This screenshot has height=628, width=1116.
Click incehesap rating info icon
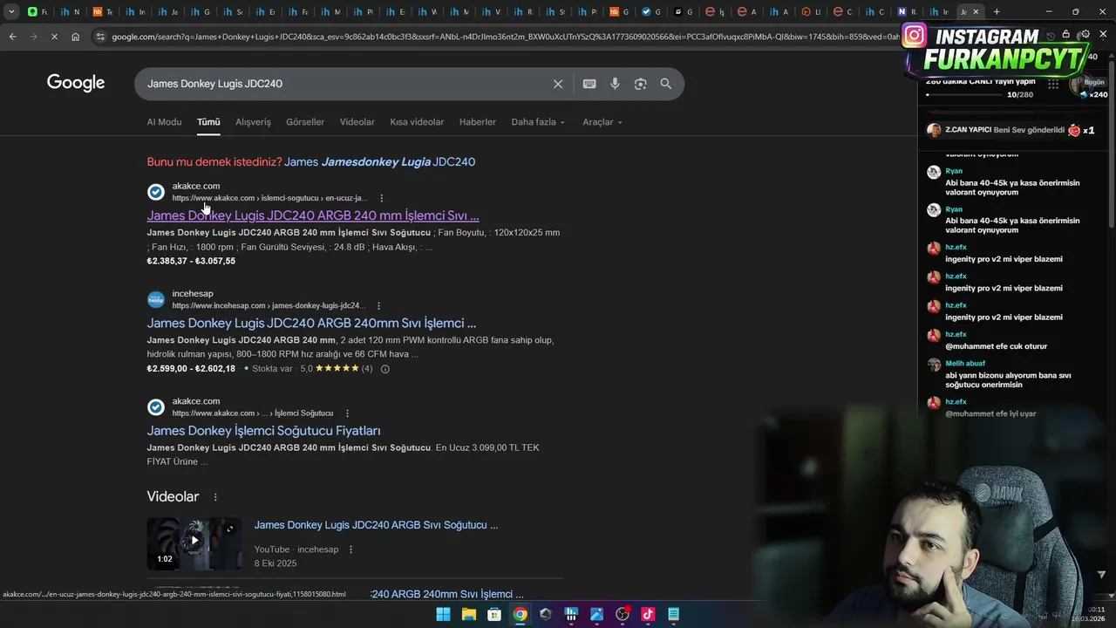tap(384, 369)
